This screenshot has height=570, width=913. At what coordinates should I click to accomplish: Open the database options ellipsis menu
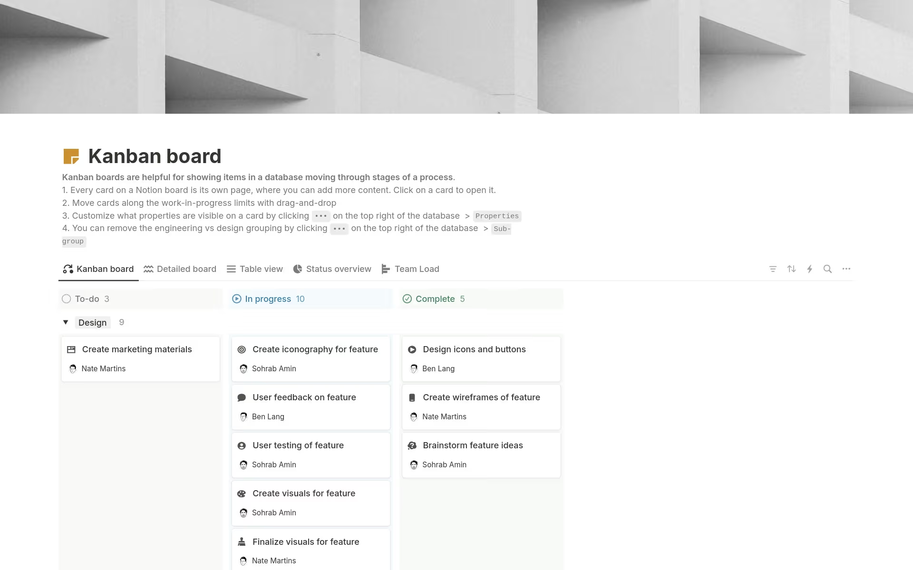[846, 269]
